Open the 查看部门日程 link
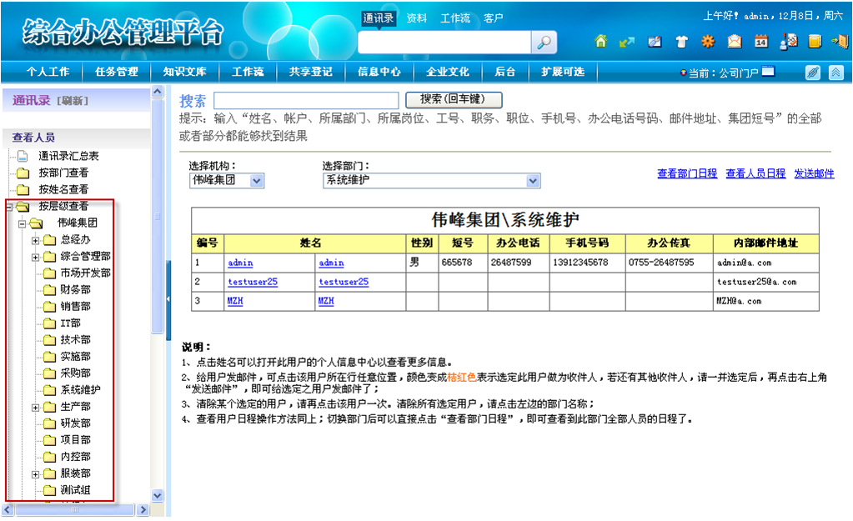This screenshot has width=853, height=521. (x=687, y=173)
